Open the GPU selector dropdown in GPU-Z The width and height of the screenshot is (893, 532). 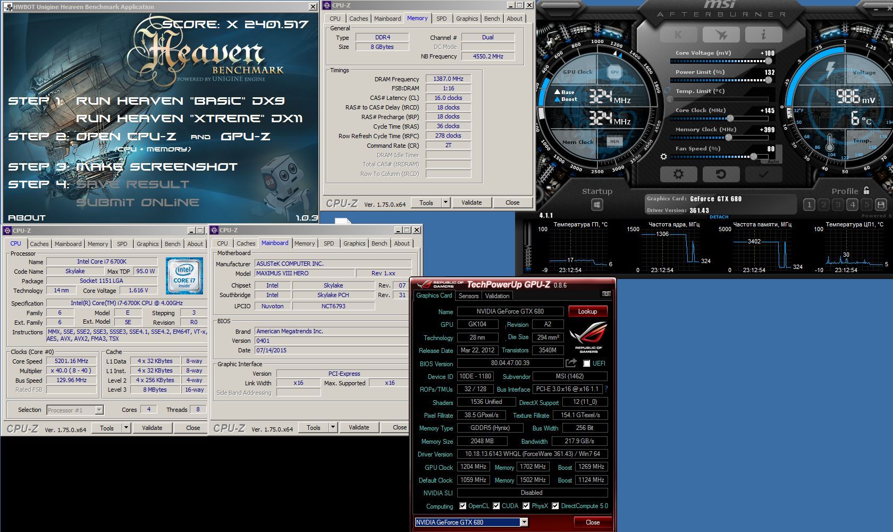[x=524, y=522]
